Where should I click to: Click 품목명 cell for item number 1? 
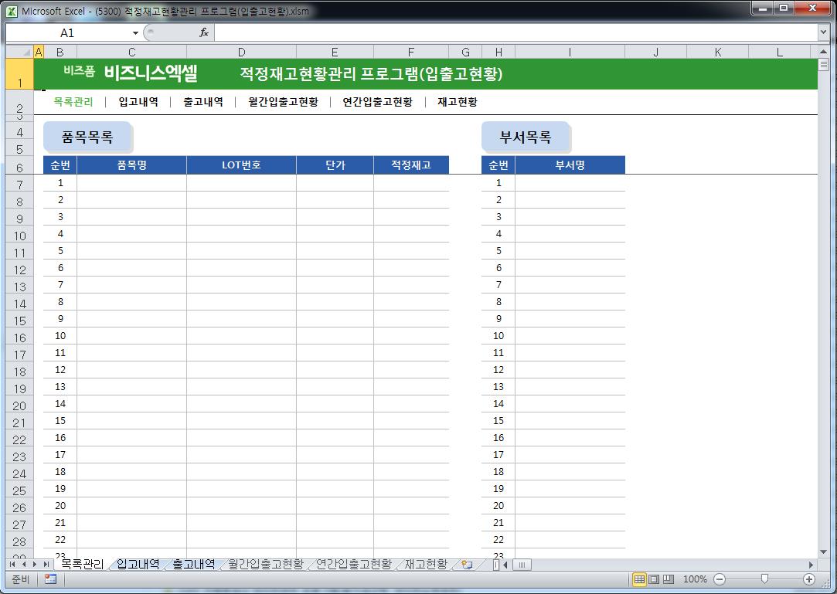click(x=132, y=182)
